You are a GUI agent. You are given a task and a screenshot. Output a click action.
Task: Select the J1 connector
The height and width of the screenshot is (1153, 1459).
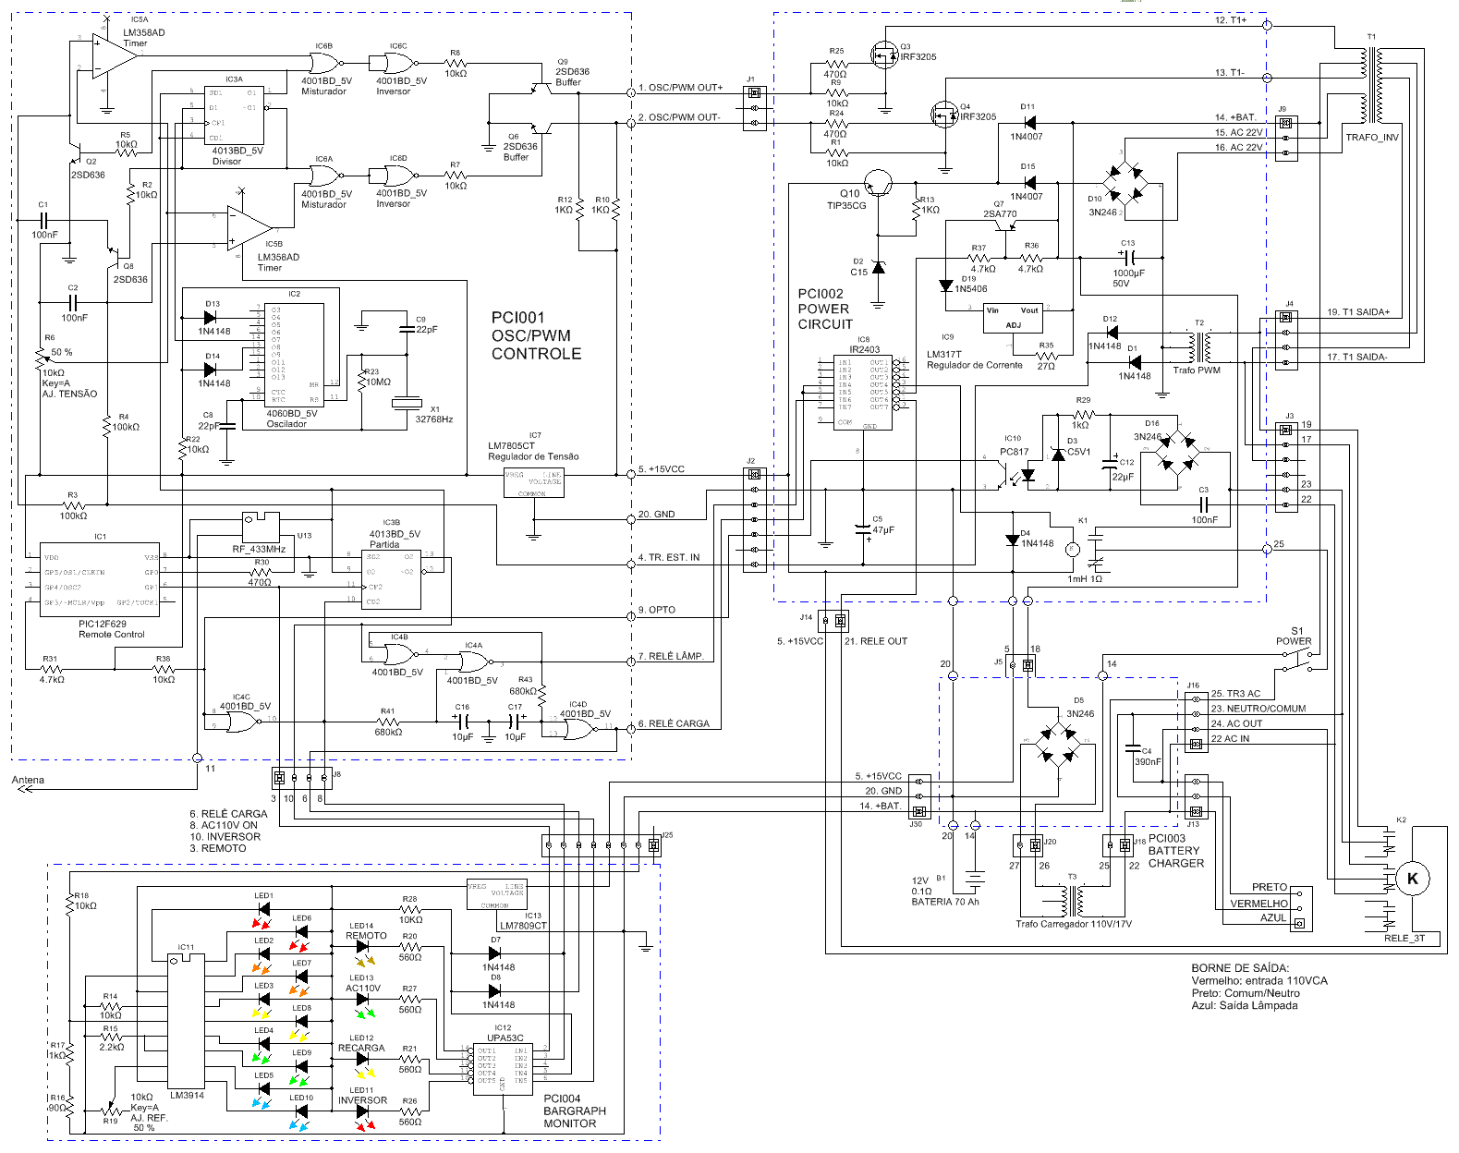coord(754,108)
